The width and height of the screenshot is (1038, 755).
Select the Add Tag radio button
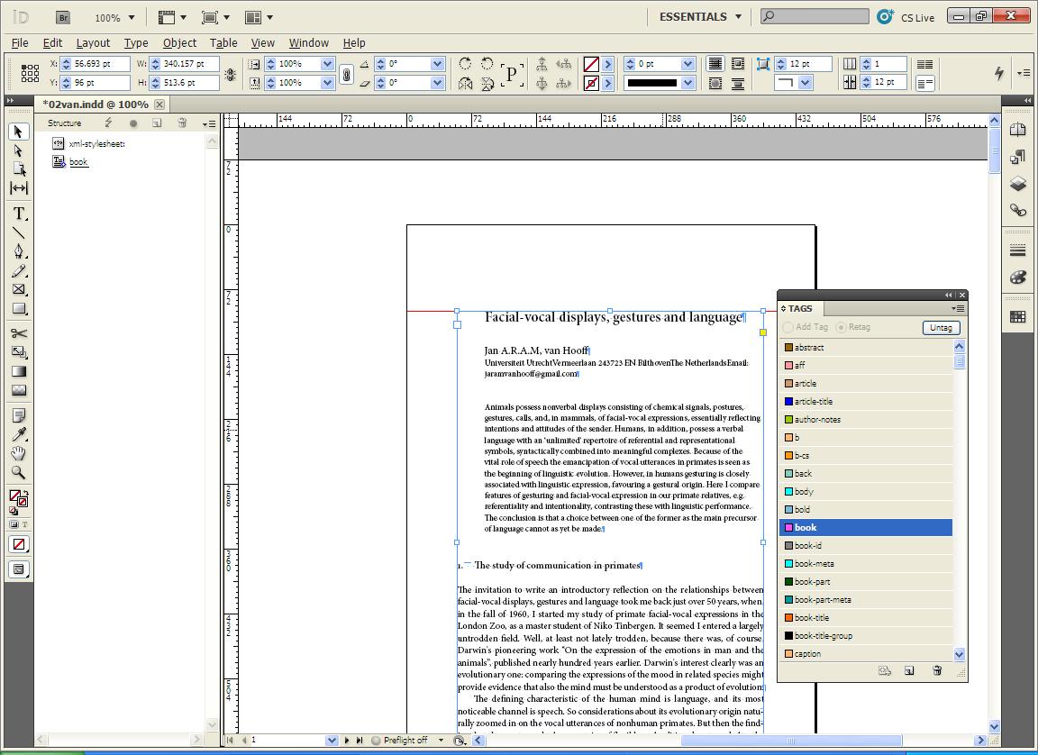[788, 328]
